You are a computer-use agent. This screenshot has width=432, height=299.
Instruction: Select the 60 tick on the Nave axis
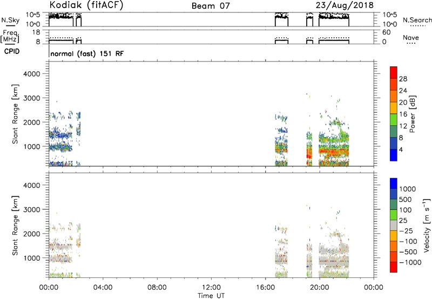[386, 32]
